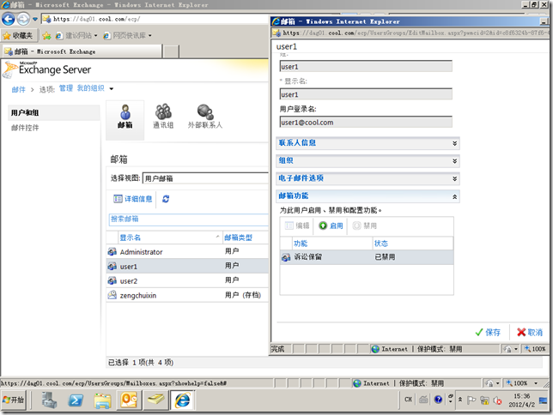Select 邮件控件 in the left navigation
The height and width of the screenshot is (415, 553).
[25, 128]
